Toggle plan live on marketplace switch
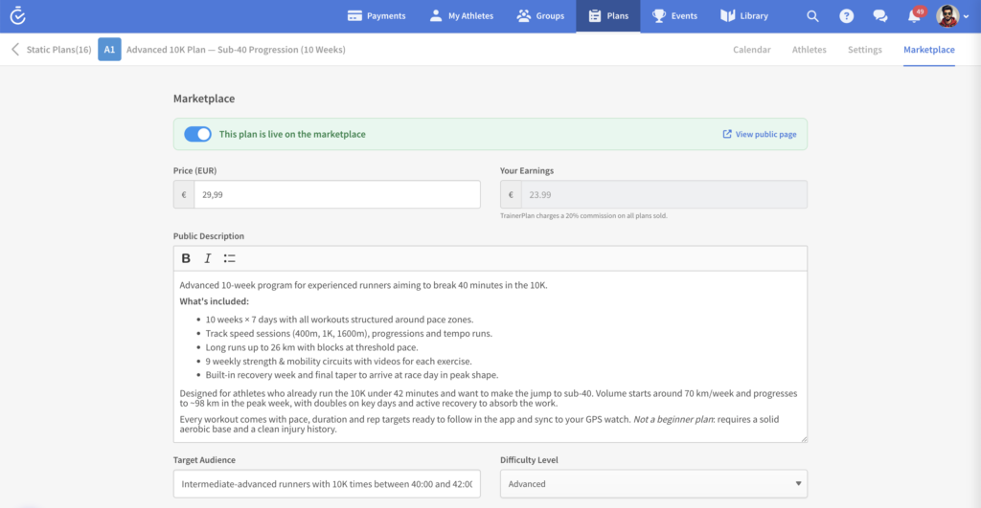Screen dimensions: 981x508 197,134
